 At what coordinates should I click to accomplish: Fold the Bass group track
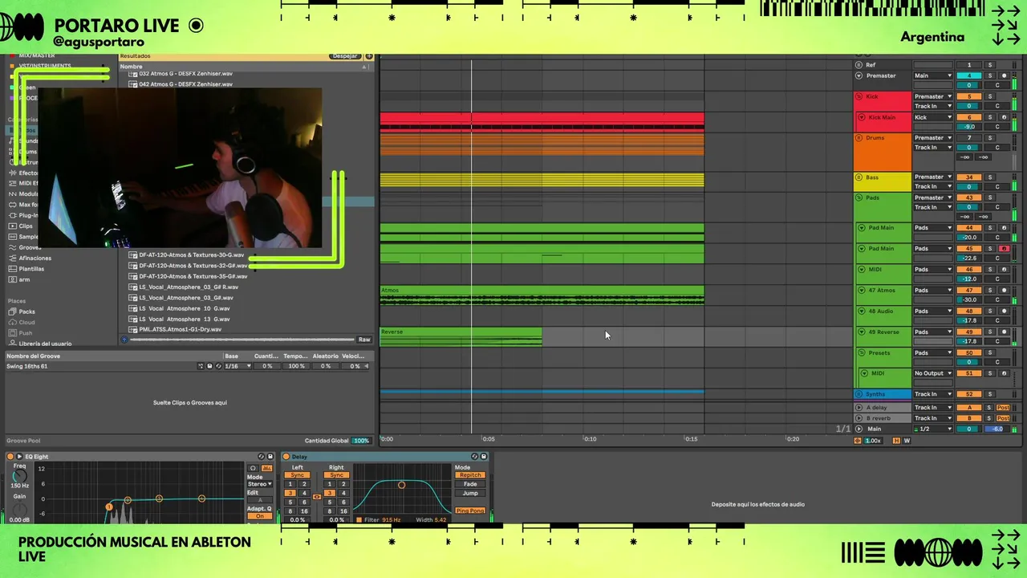coord(859,177)
